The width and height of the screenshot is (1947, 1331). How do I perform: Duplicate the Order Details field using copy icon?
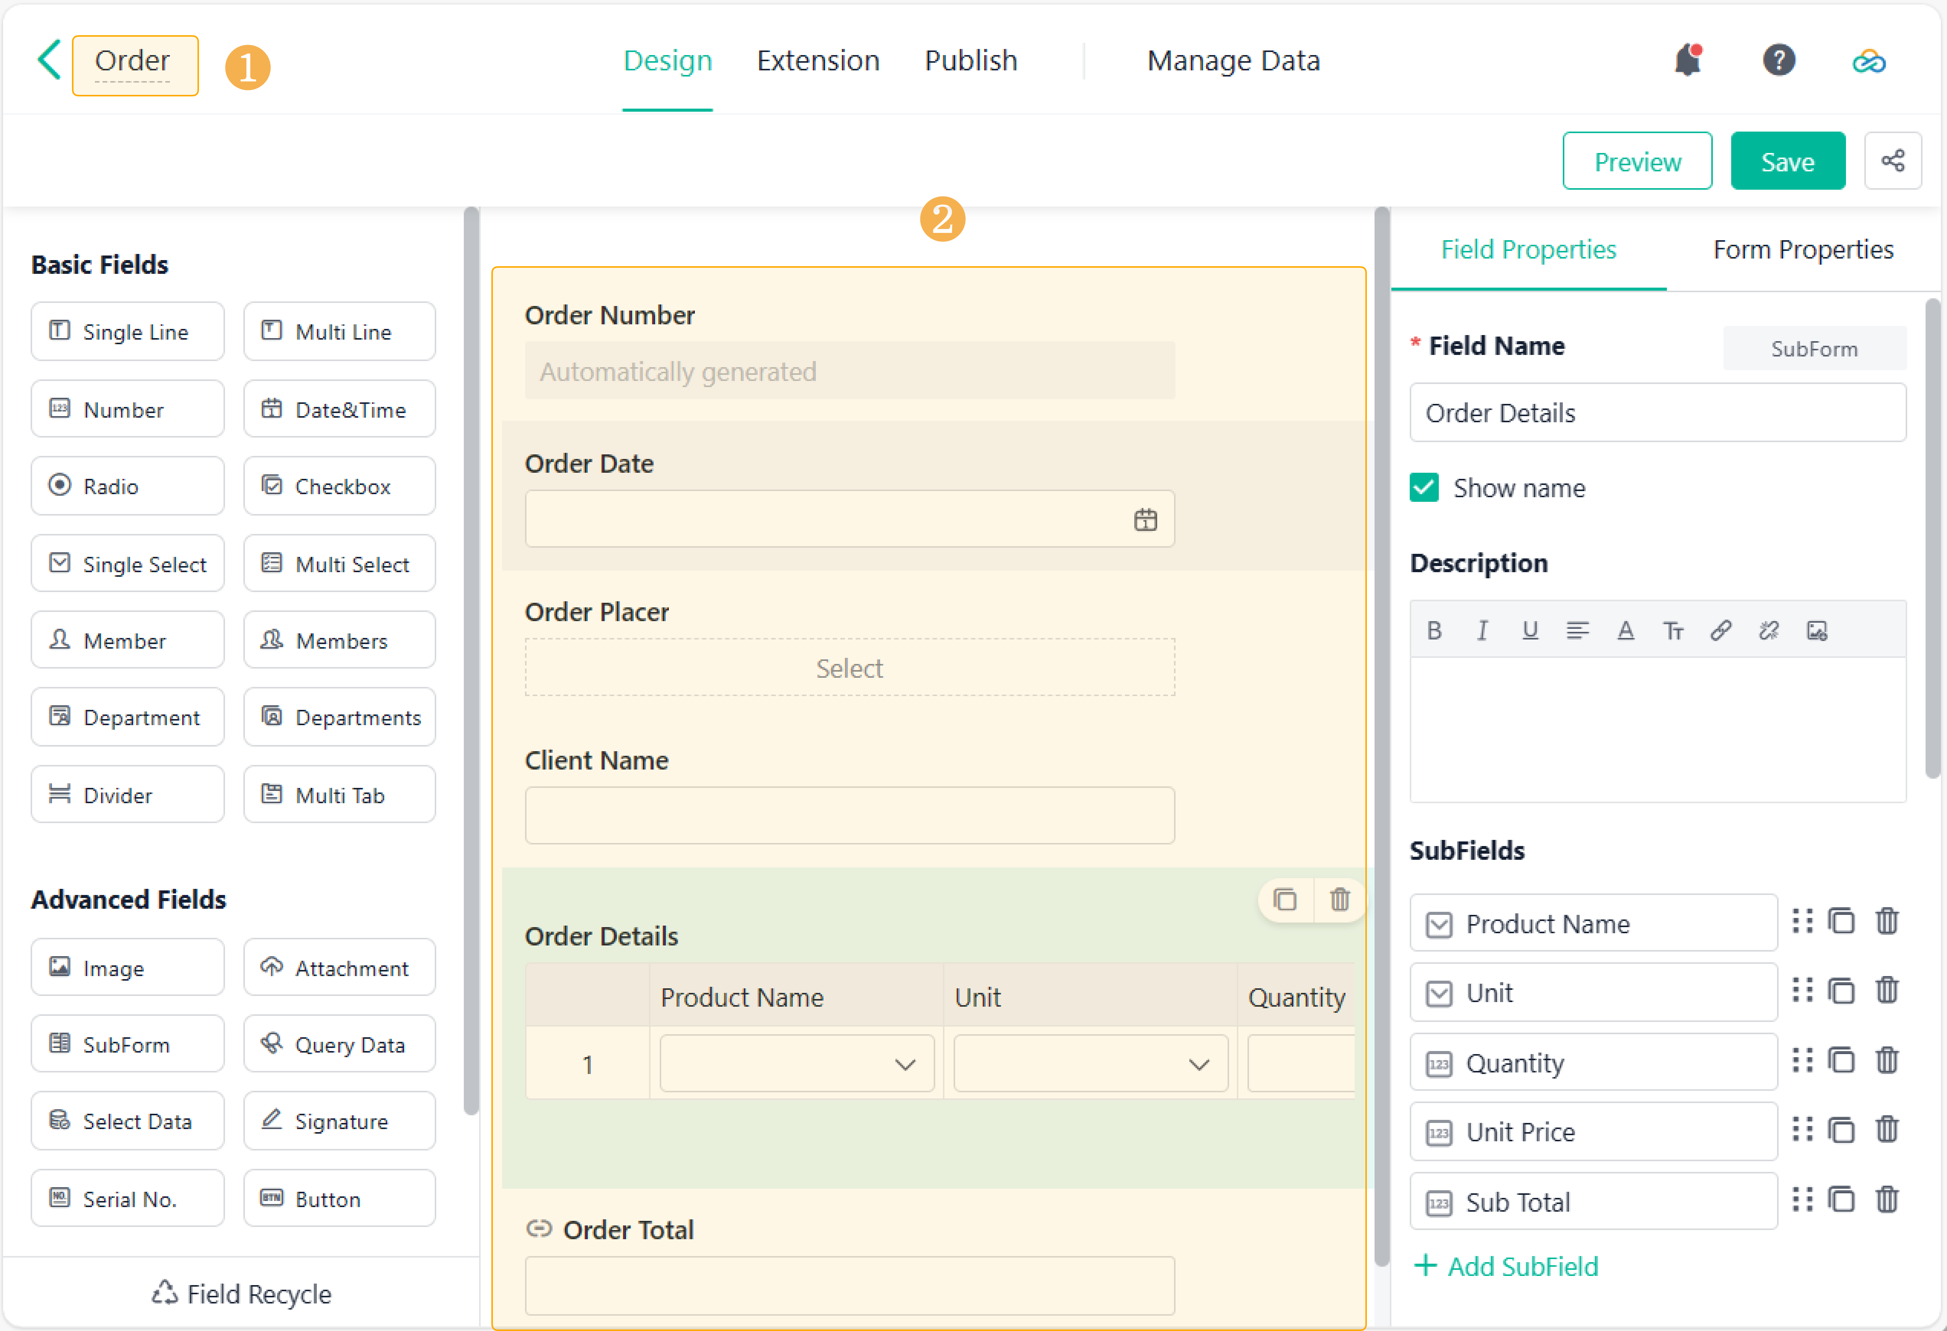click(1285, 900)
